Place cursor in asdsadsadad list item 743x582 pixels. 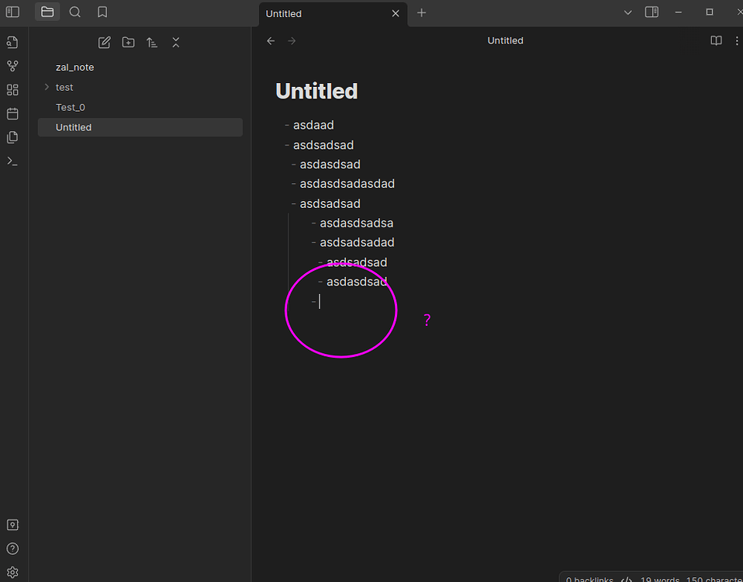pyautogui.click(x=357, y=243)
